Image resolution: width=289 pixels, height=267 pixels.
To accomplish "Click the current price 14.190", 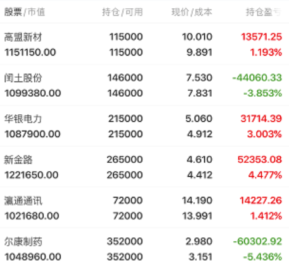I will point(197,200).
